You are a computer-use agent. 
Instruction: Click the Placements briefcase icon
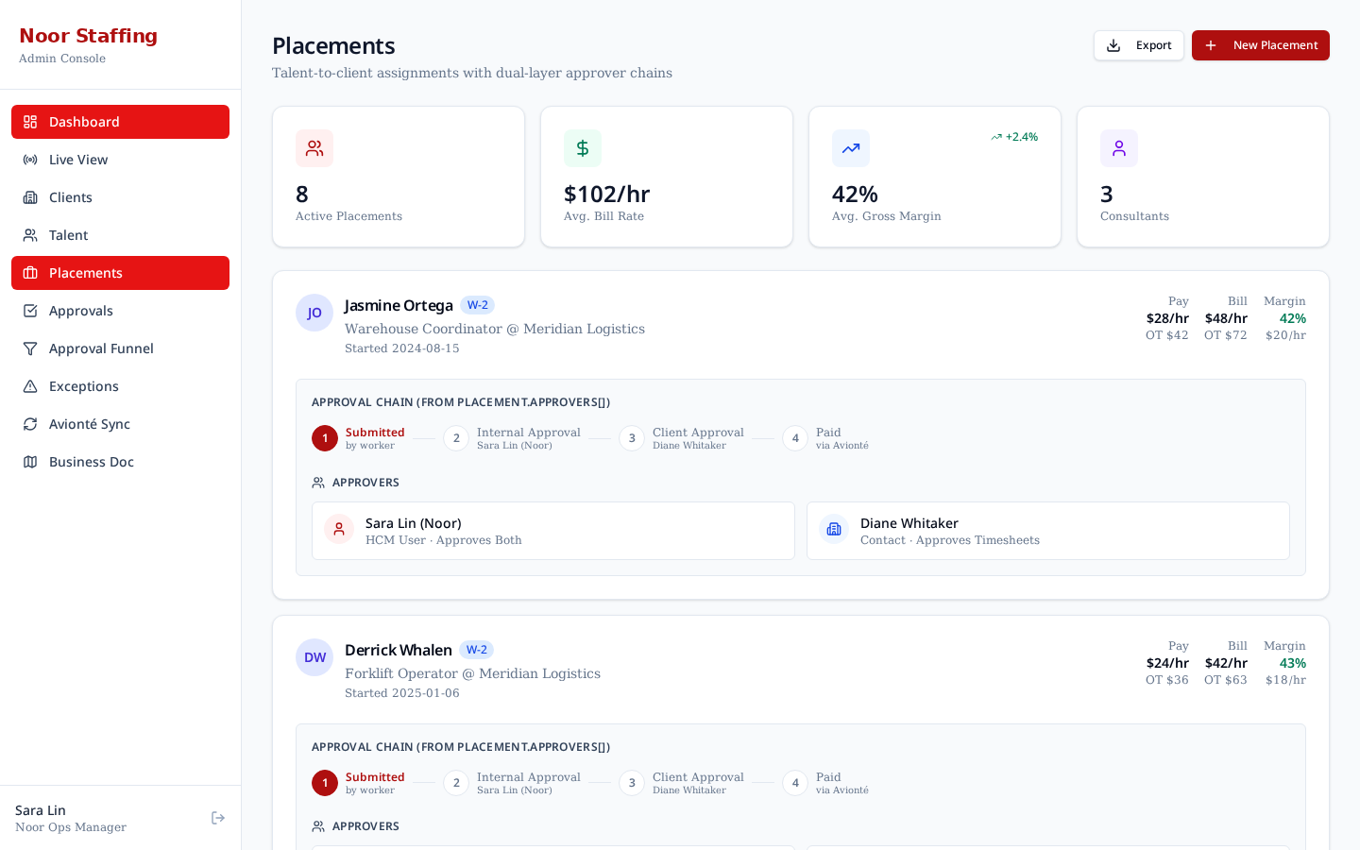tap(30, 273)
